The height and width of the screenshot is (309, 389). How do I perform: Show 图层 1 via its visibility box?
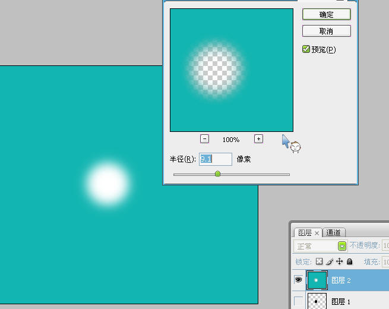click(298, 301)
